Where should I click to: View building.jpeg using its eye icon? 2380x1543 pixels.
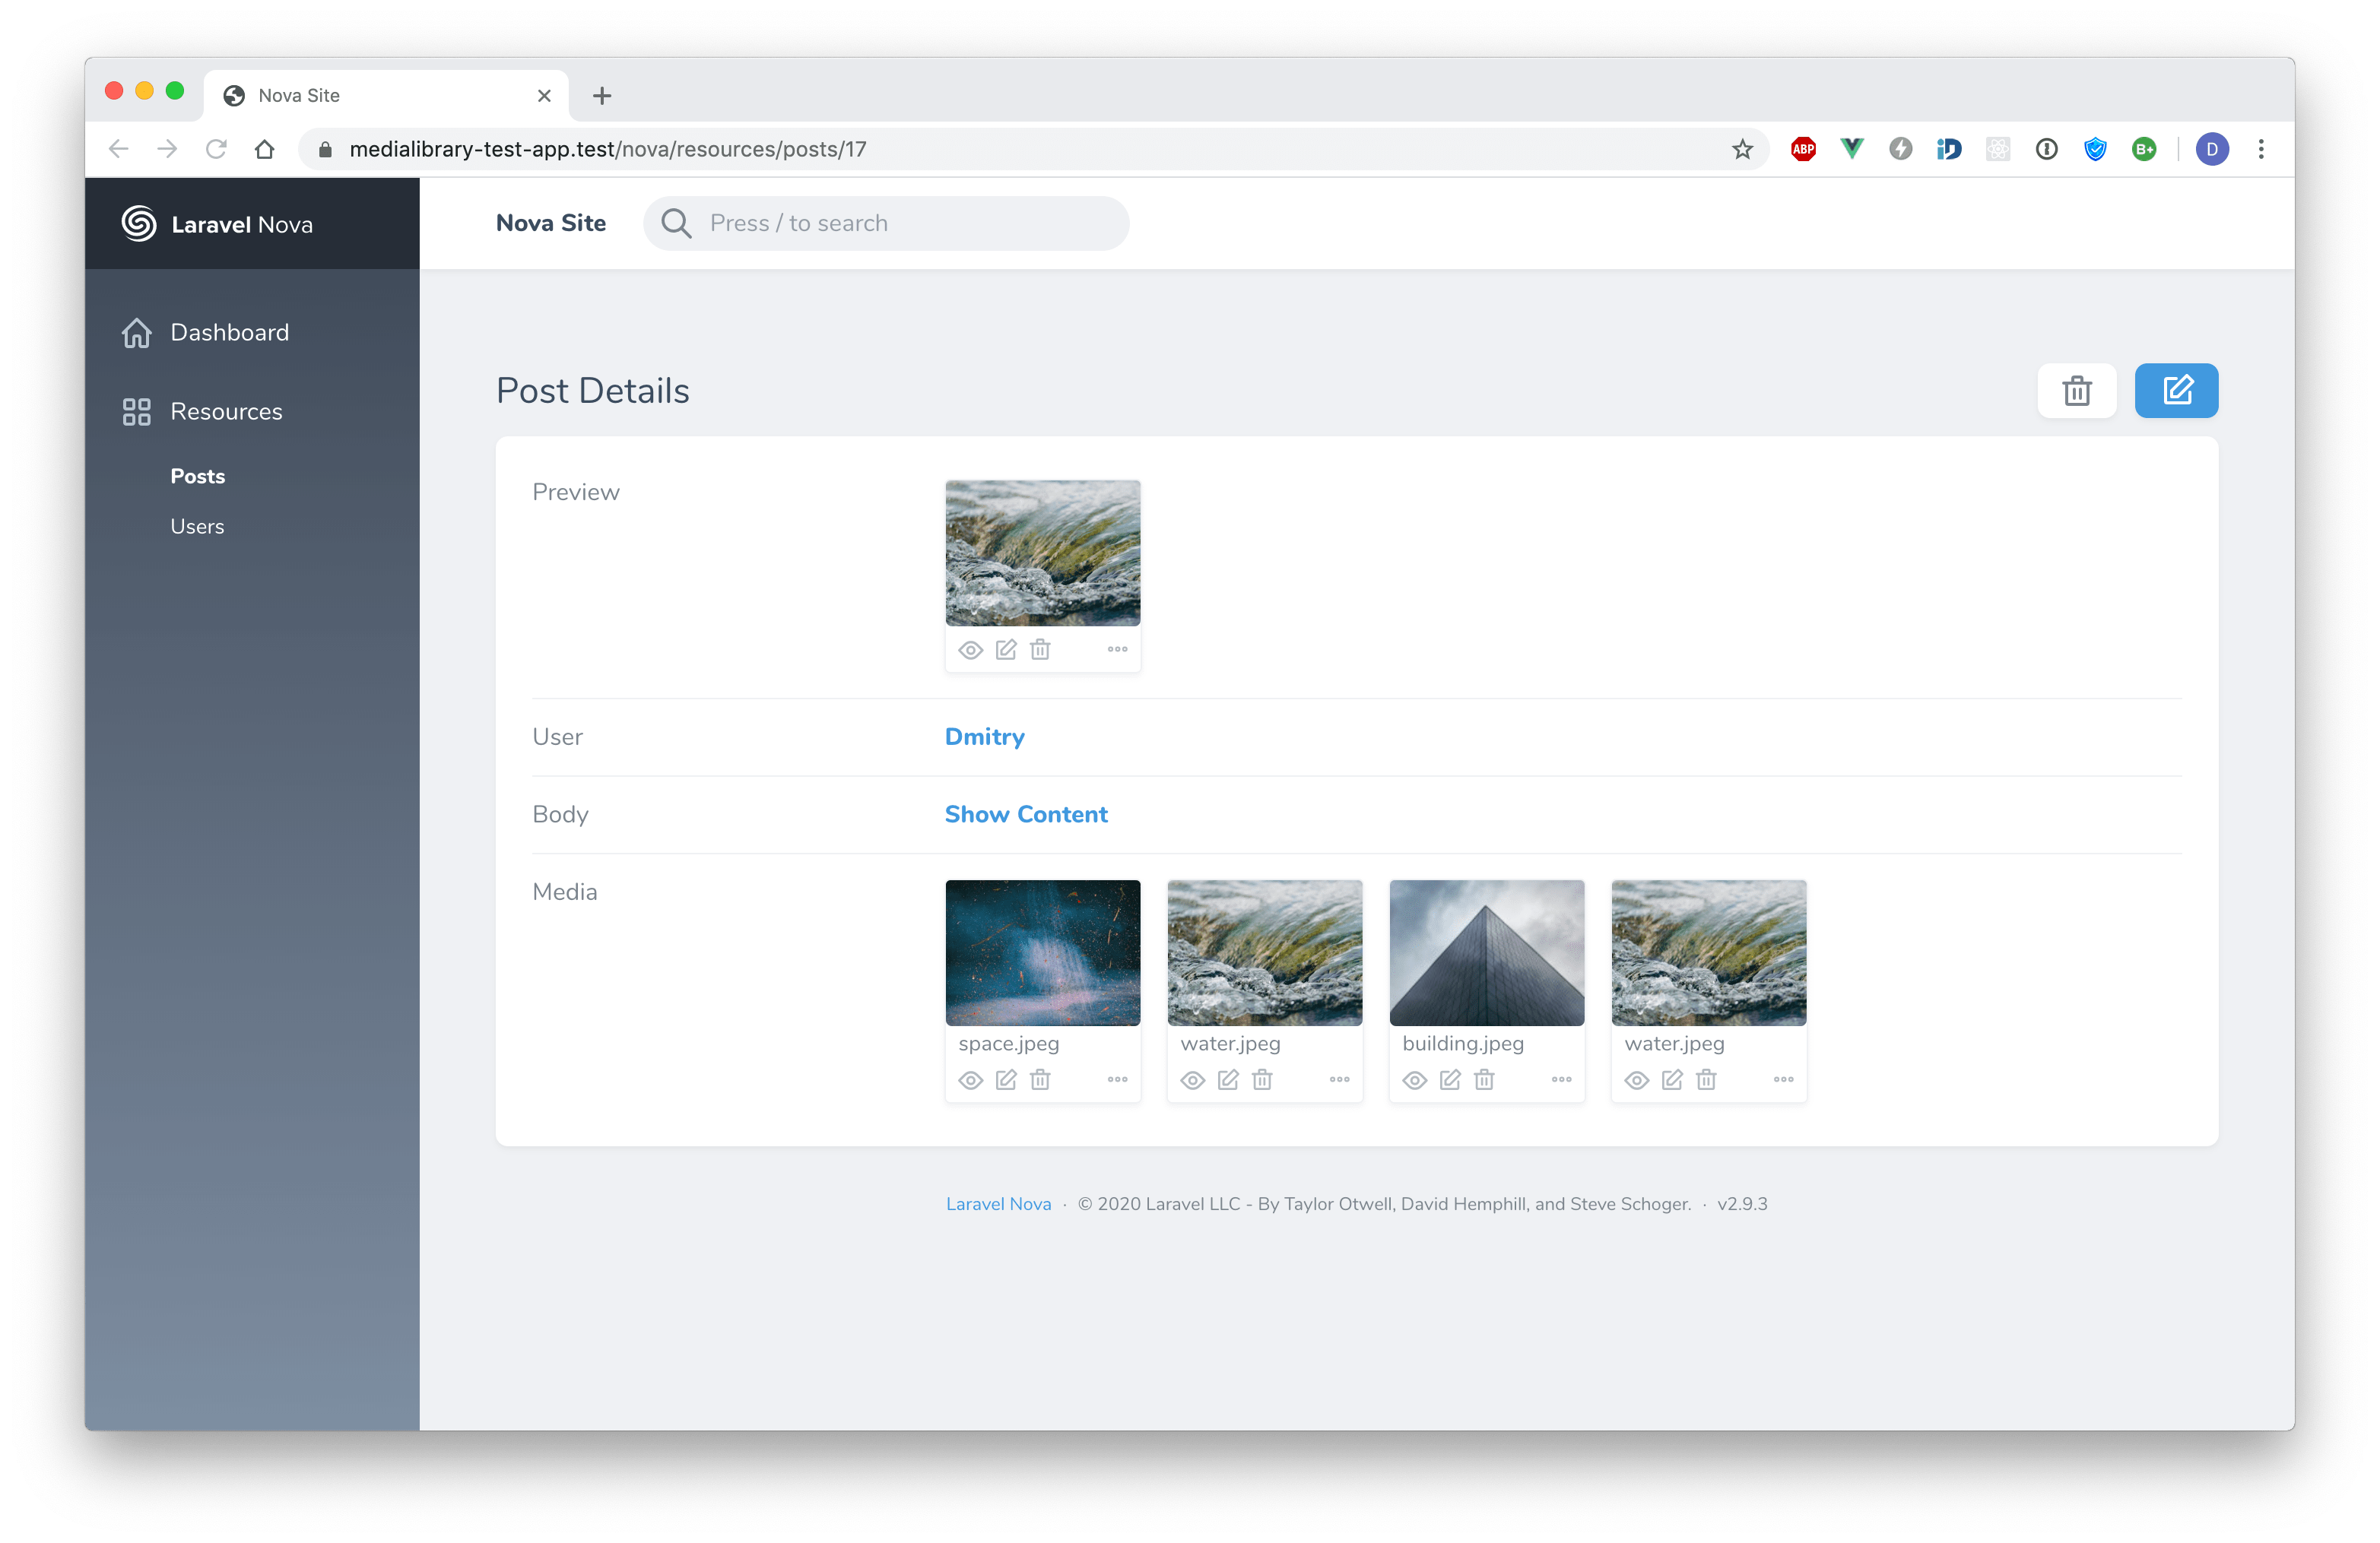pos(1414,1080)
